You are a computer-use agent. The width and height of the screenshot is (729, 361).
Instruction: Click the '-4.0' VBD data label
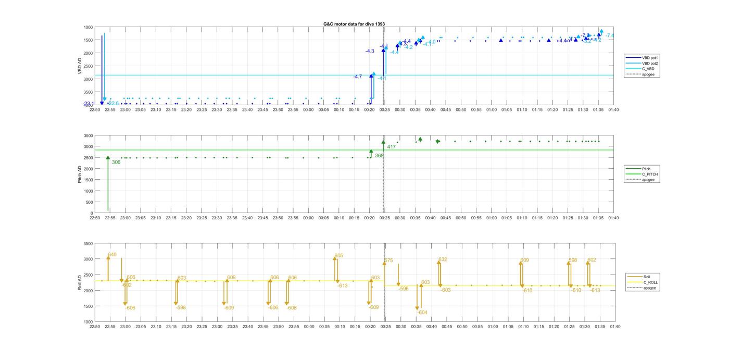(432, 42)
